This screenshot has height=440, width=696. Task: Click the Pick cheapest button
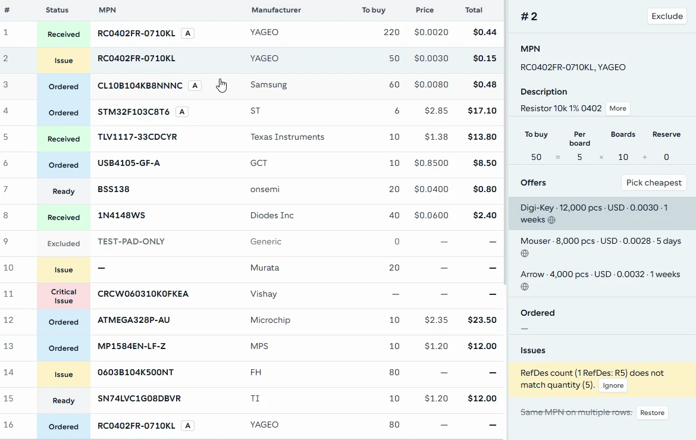point(653,183)
